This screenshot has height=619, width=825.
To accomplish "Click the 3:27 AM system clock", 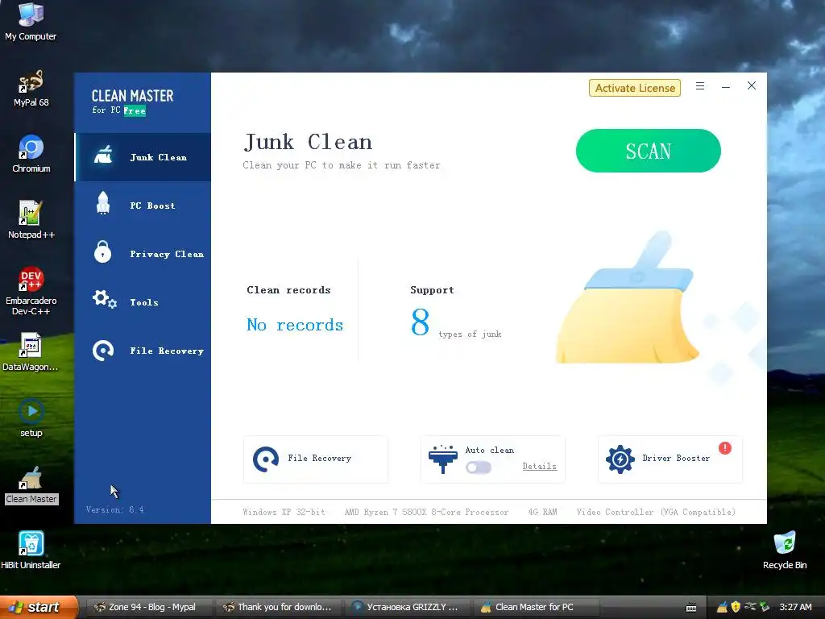I will coord(795,607).
